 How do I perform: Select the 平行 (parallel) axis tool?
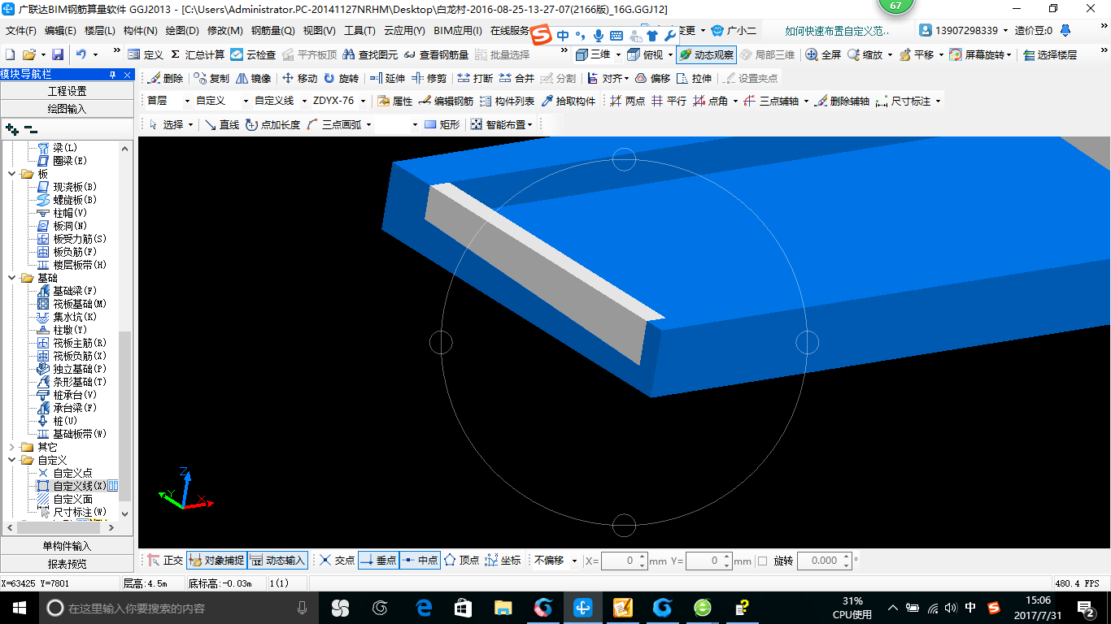pyautogui.click(x=669, y=102)
